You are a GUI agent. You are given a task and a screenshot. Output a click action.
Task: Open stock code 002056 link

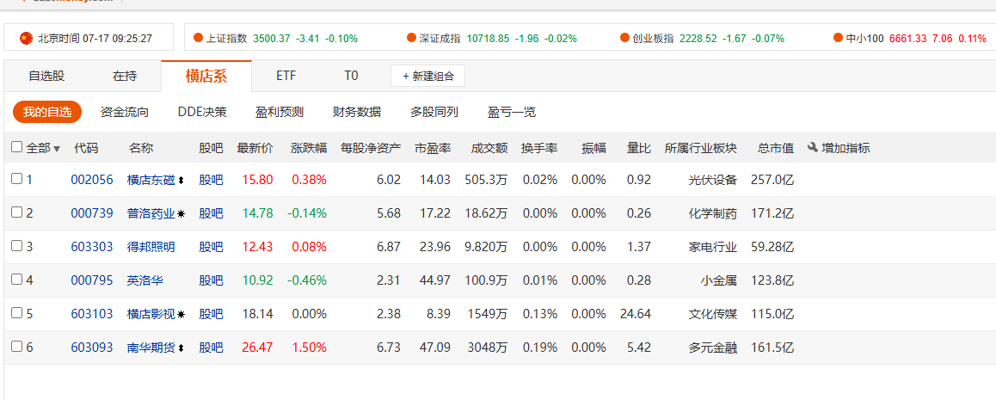[x=92, y=180]
